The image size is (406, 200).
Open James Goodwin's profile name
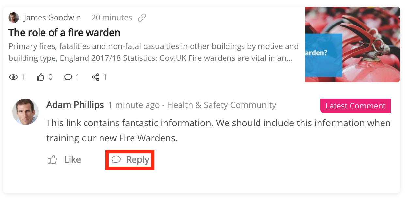[x=52, y=18]
